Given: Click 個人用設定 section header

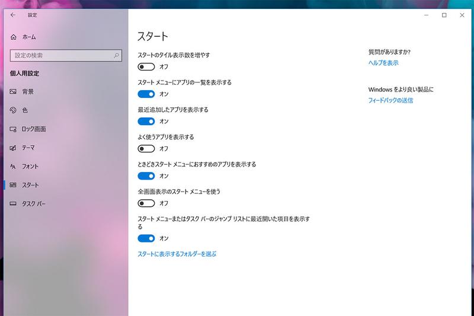Looking at the screenshot, I should click(x=24, y=74).
